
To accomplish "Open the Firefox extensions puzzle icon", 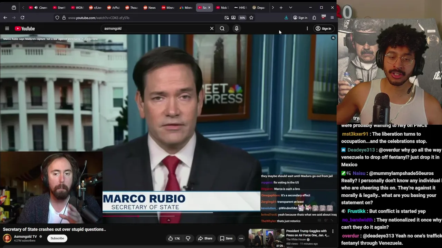I will pyautogui.click(x=314, y=18).
